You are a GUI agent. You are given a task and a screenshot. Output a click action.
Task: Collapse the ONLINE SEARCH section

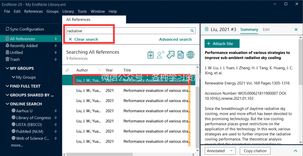tap(7, 104)
